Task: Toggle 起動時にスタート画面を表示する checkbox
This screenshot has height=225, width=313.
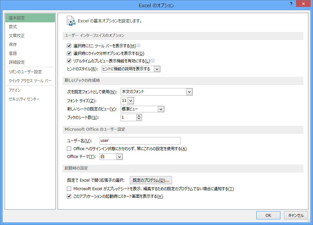Action: click(x=69, y=196)
